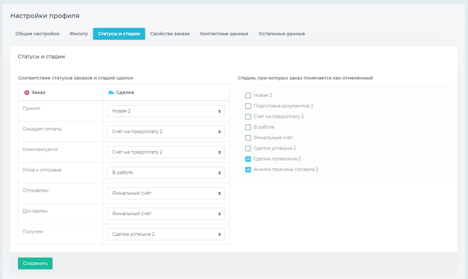Go to the Свойства заказа tab
The width and height of the screenshot is (468, 279).
[x=170, y=34]
